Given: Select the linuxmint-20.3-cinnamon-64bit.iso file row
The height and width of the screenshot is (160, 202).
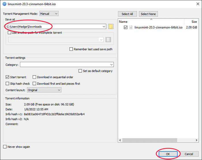Looking at the screenshot, I should 158,27.
